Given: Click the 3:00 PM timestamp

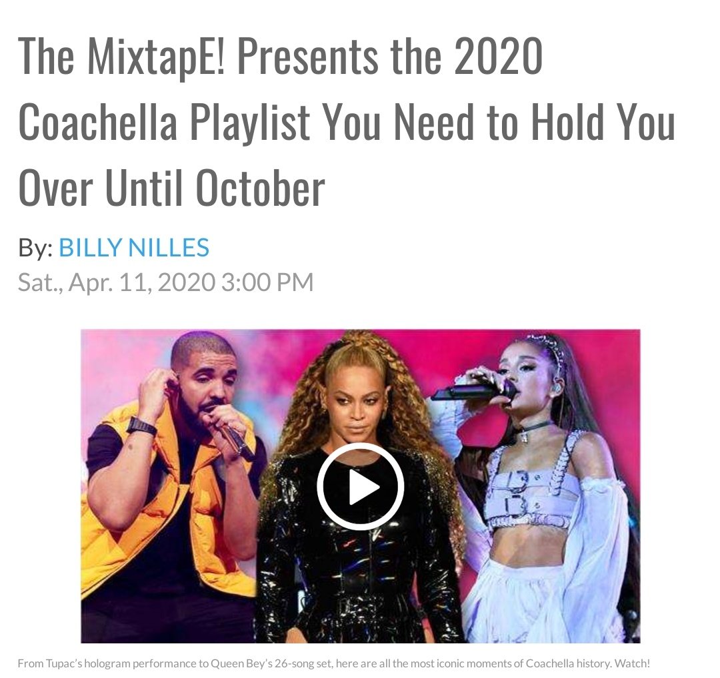Looking at the screenshot, I should point(268,282).
